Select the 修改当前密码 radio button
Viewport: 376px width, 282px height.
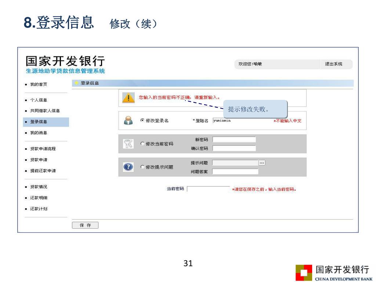[x=142, y=144]
